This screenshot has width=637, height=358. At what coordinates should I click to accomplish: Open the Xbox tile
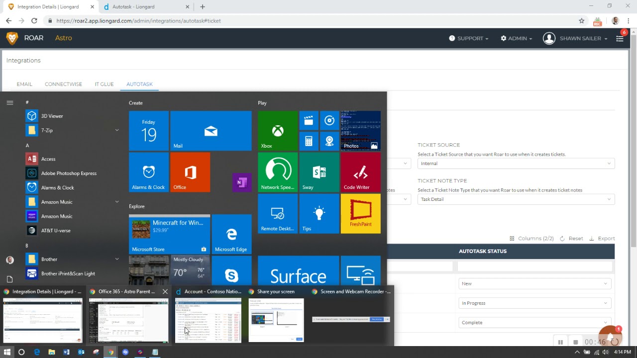coord(278,131)
